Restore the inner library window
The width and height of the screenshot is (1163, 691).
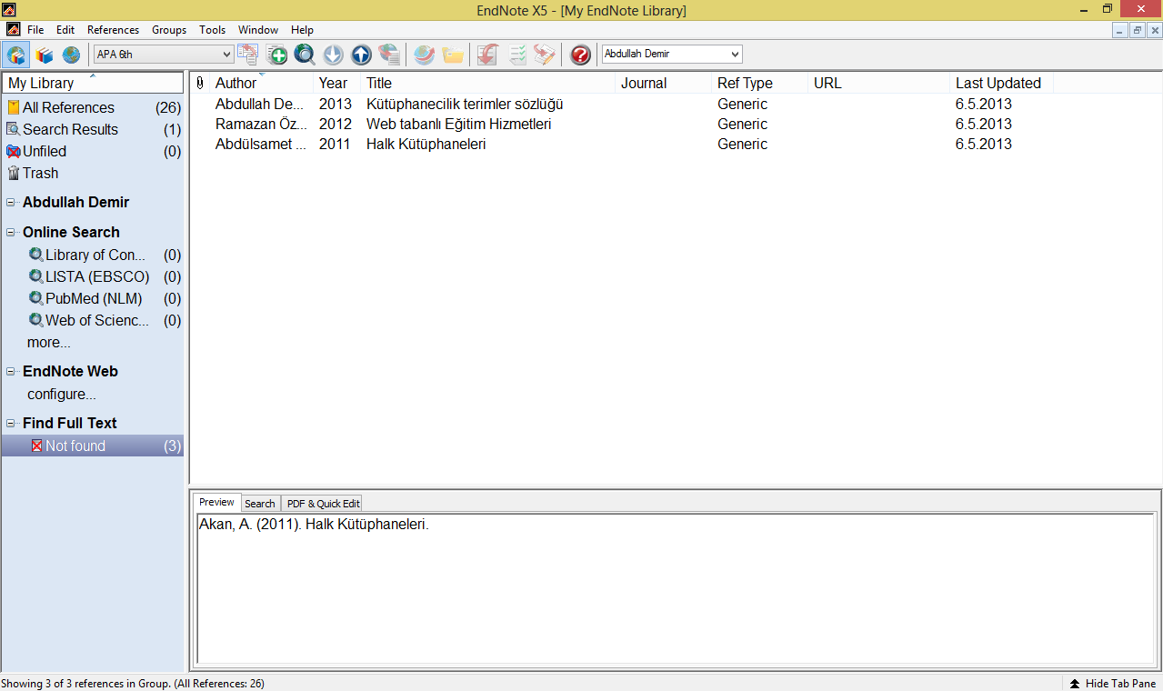tap(1138, 30)
